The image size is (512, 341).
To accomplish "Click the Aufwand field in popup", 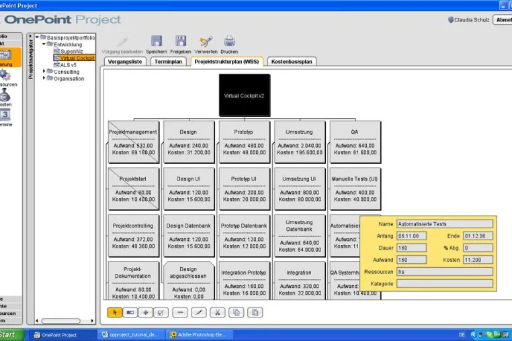I will point(411,260).
